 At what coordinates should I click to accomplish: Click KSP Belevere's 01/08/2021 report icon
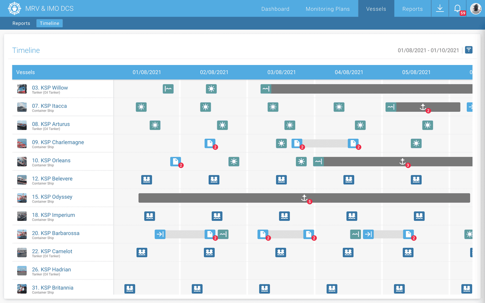[x=147, y=180]
